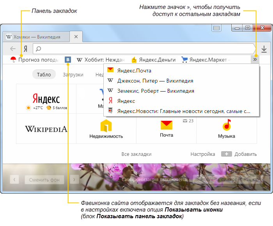Open Настройка of the Tableau

coord(203,154)
